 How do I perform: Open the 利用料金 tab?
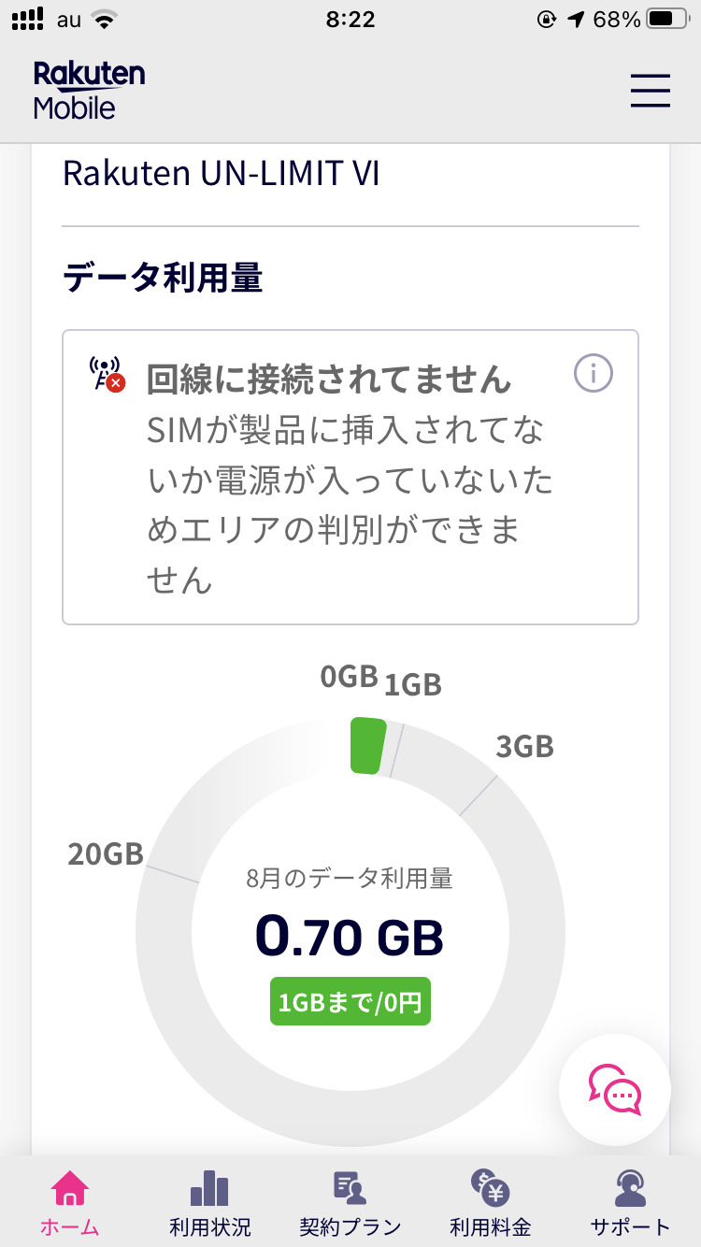click(490, 1226)
